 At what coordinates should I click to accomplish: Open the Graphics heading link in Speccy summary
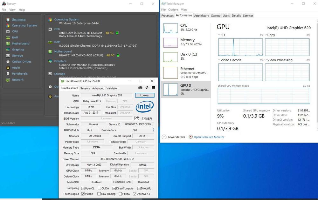tap(60, 61)
